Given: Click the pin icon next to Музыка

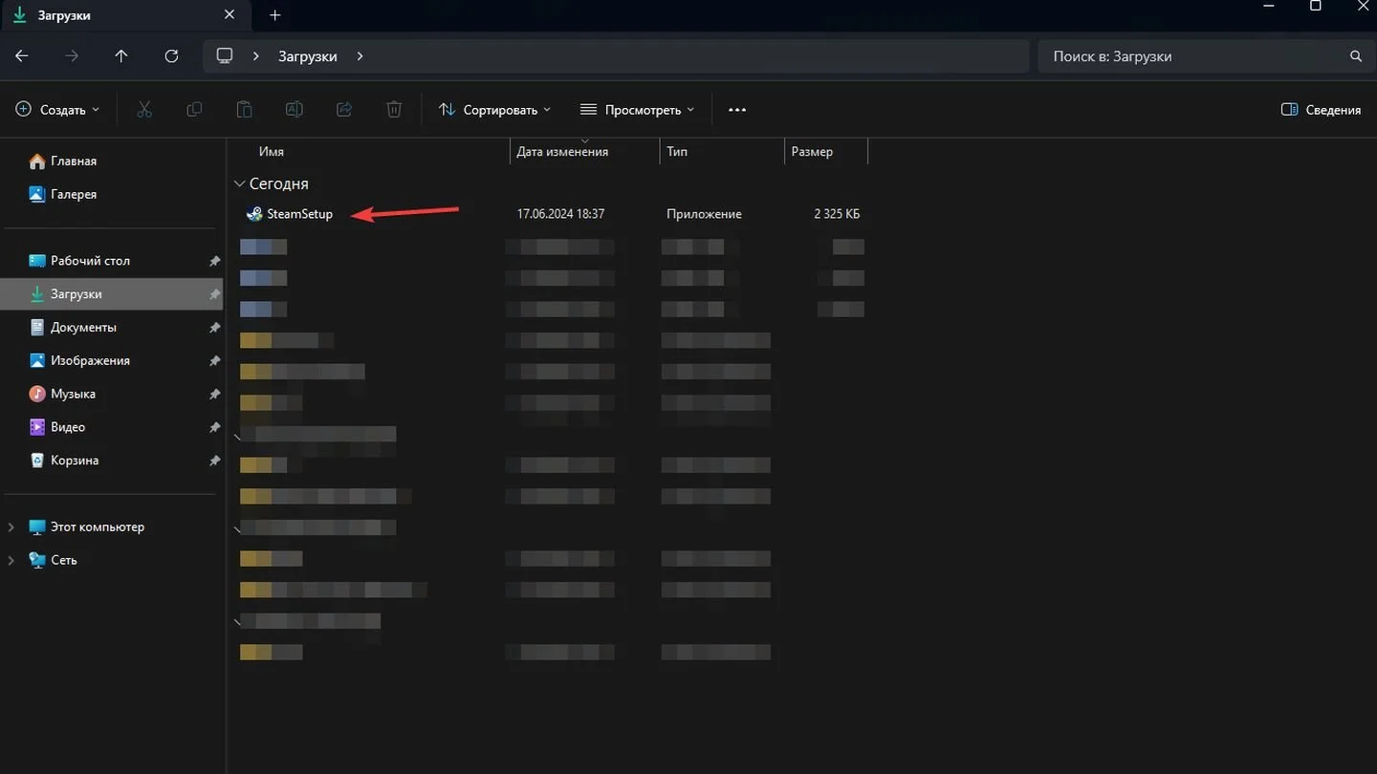Looking at the screenshot, I should (x=214, y=394).
